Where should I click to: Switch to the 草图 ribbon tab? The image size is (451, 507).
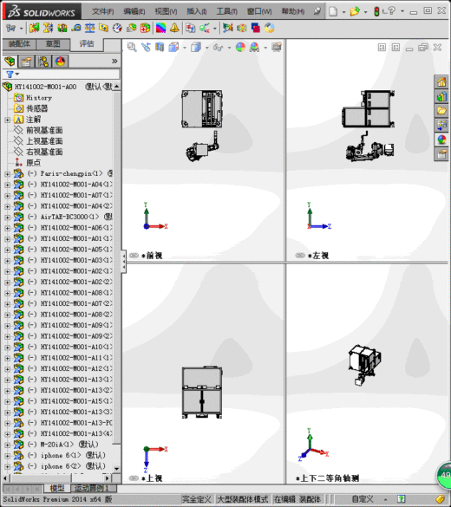point(53,44)
